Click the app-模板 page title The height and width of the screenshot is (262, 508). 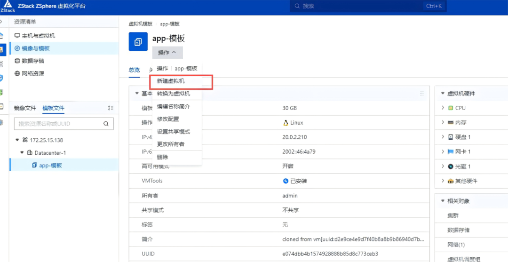168,38
